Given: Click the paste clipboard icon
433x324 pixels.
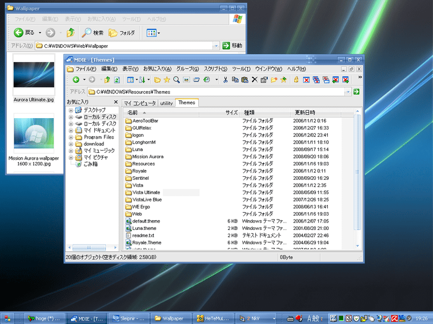Looking at the screenshot, I should coord(244,80).
